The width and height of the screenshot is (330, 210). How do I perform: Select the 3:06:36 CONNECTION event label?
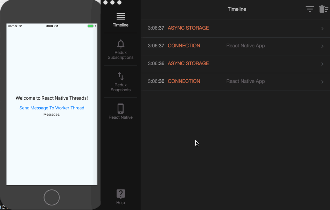184,81
